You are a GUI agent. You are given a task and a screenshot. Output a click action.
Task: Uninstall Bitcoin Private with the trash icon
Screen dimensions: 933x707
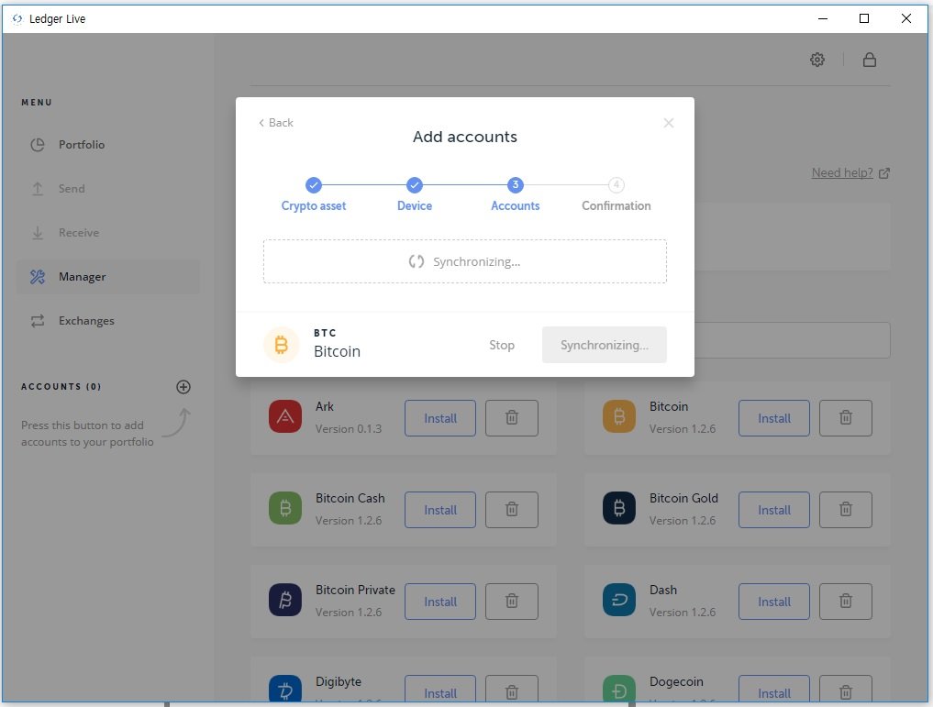pyautogui.click(x=512, y=602)
